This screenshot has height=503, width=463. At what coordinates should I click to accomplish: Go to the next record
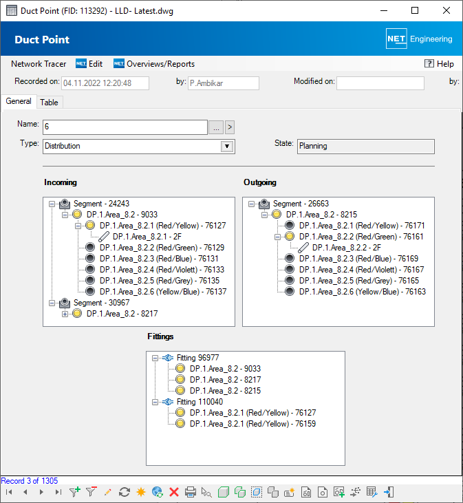(41, 492)
